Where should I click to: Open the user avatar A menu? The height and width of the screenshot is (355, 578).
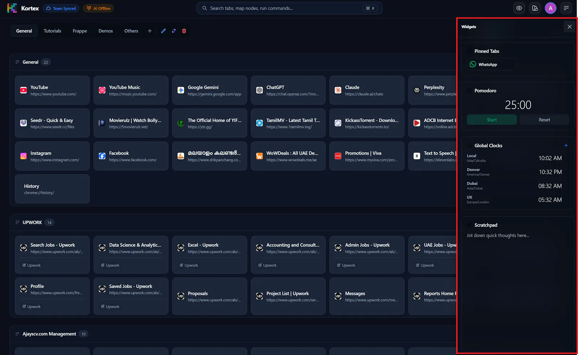551,8
